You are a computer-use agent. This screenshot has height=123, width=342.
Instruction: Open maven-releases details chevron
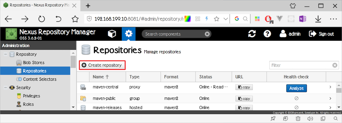point(330,107)
